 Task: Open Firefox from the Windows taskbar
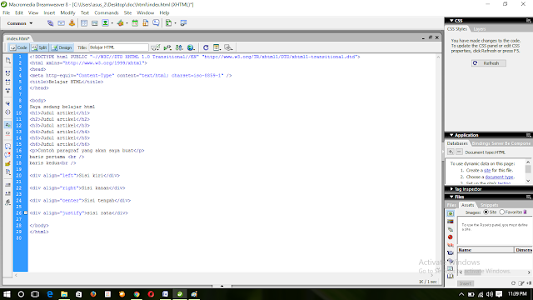(x=93, y=294)
